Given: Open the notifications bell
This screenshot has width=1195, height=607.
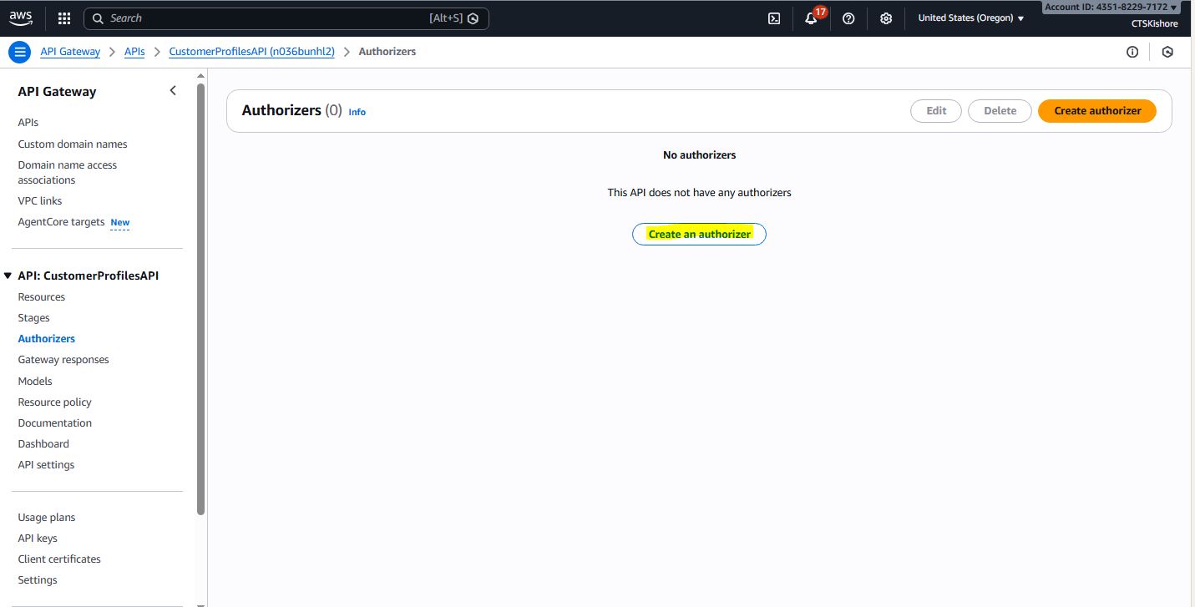Looking at the screenshot, I should [x=811, y=18].
